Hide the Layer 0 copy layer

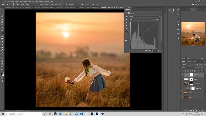(x=182, y=84)
